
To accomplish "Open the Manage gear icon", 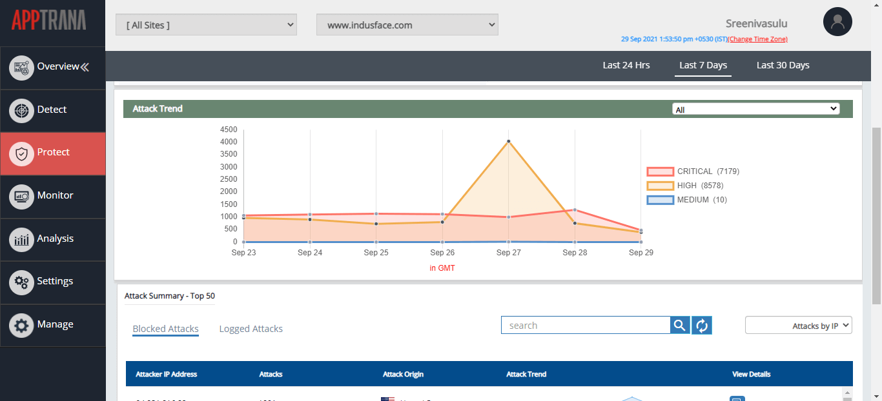I will coord(22,325).
